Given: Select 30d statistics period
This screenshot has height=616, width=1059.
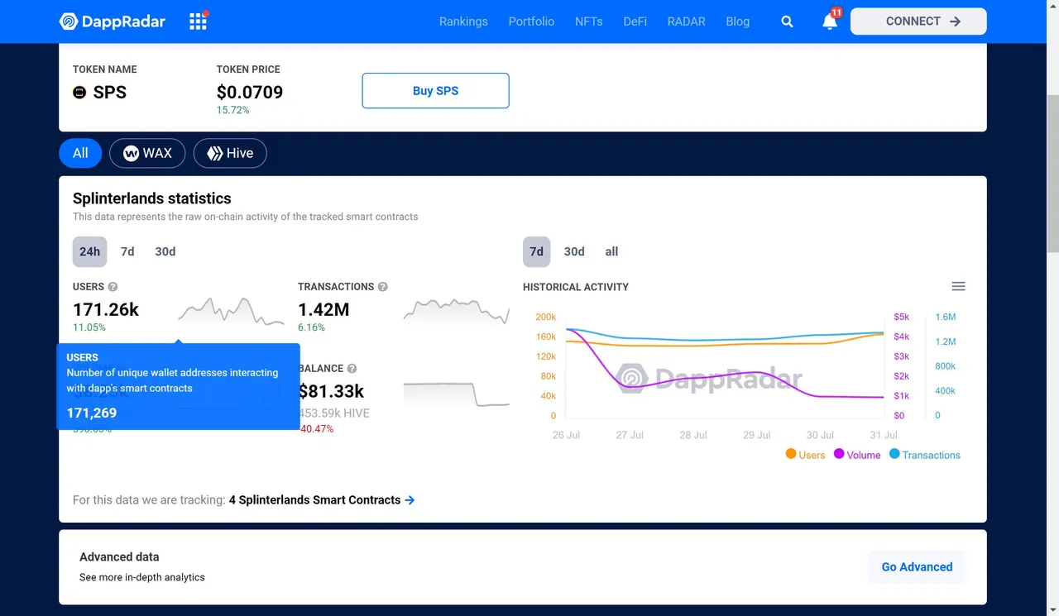Looking at the screenshot, I should (x=165, y=251).
